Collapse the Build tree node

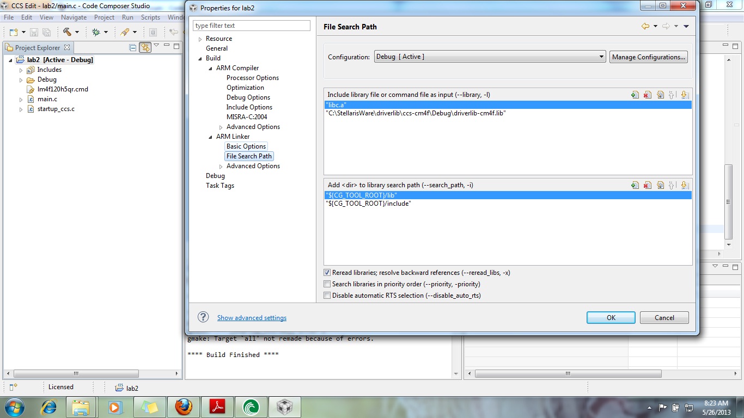[200, 58]
